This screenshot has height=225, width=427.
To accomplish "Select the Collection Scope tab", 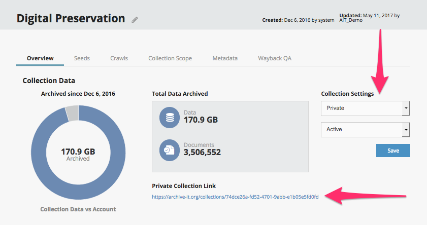I will click(x=170, y=58).
